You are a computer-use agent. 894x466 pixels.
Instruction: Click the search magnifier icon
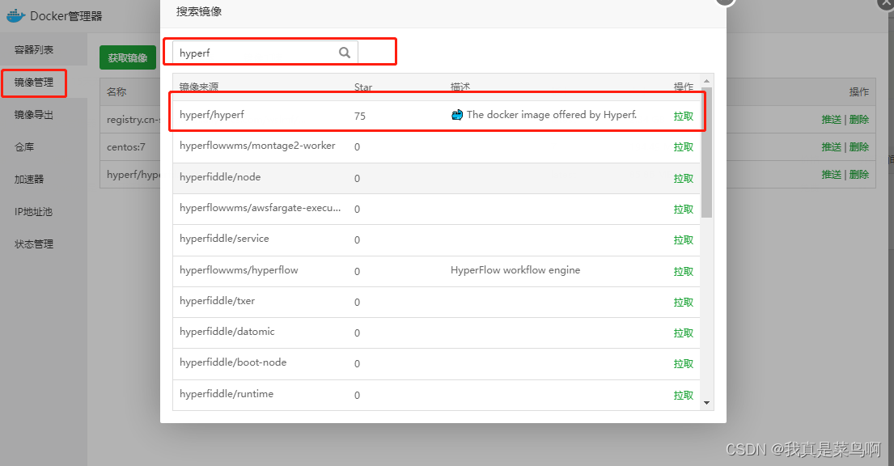click(x=345, y=53)
